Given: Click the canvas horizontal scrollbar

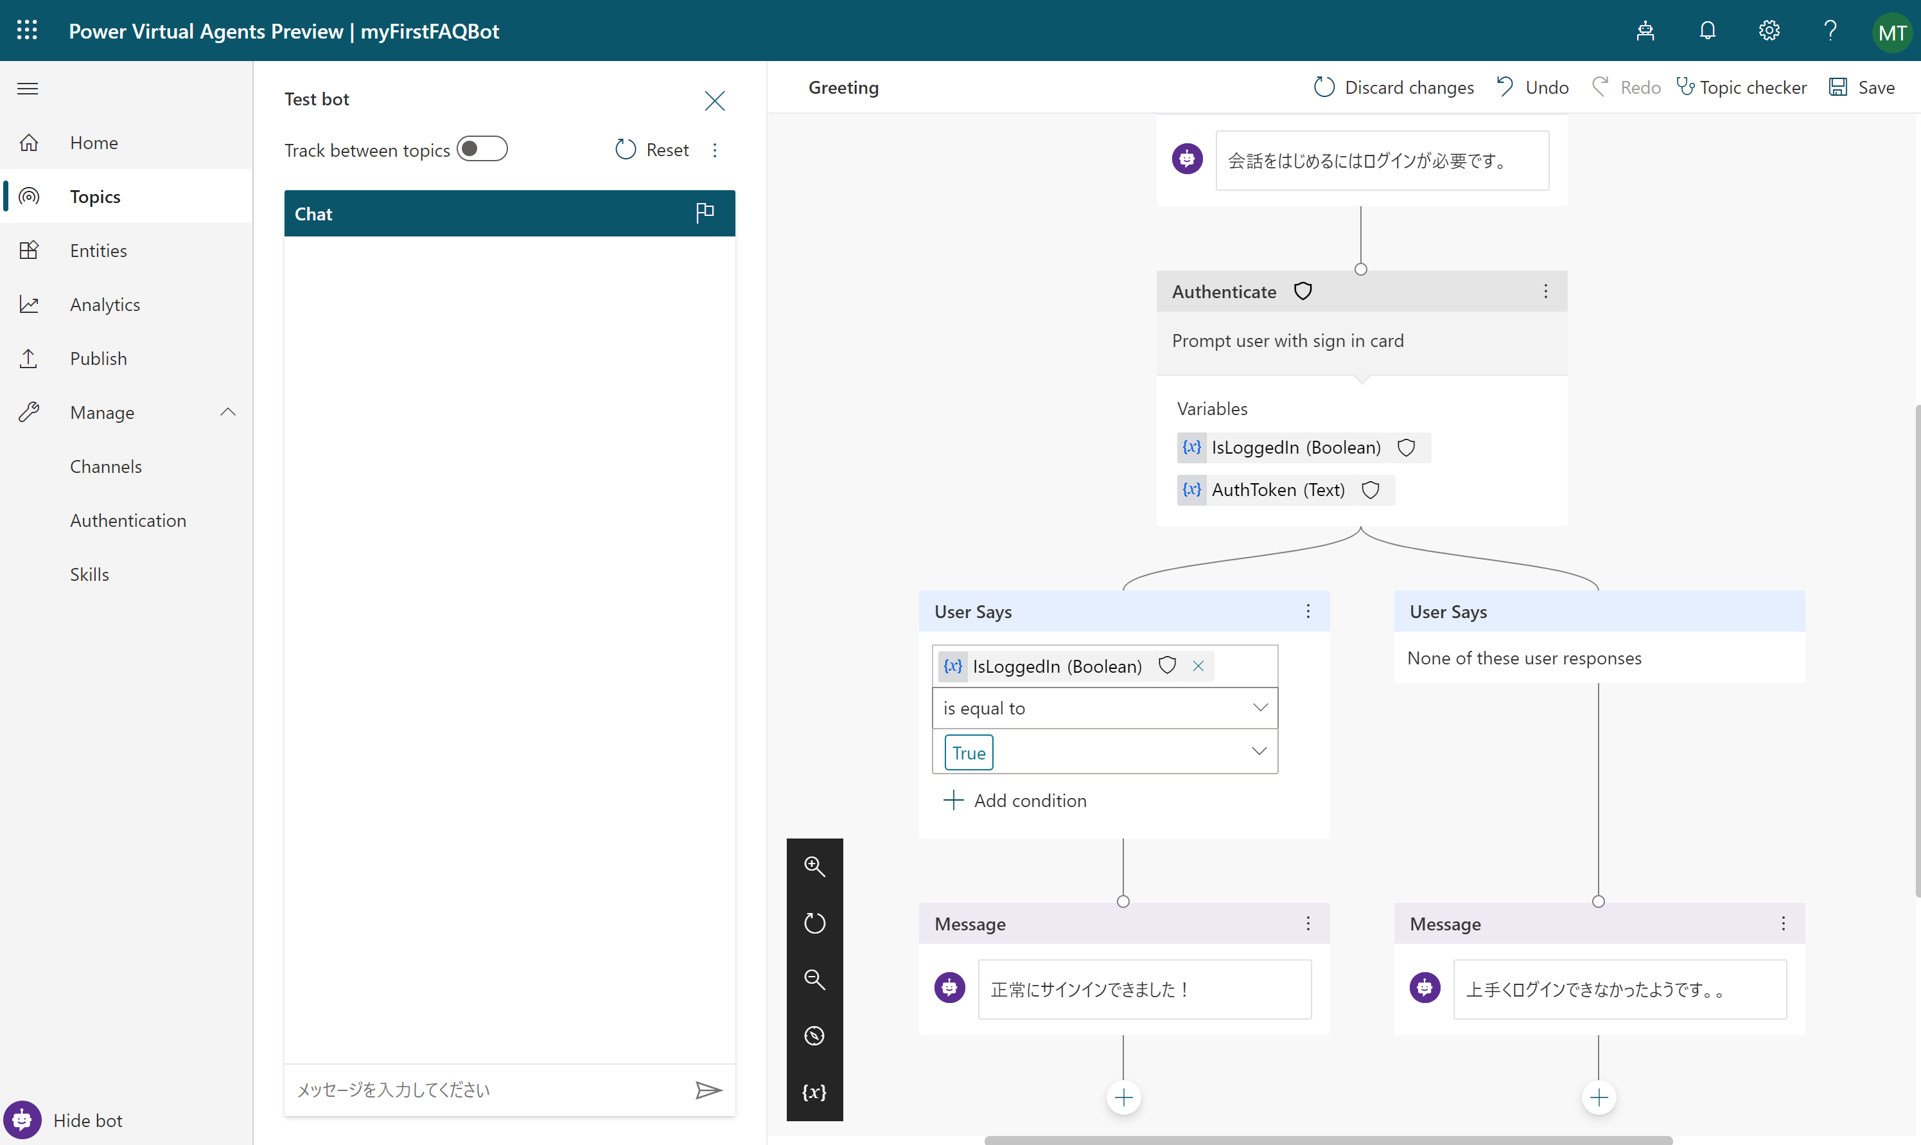Looking at the screenshot, I should (1328, 1140).
